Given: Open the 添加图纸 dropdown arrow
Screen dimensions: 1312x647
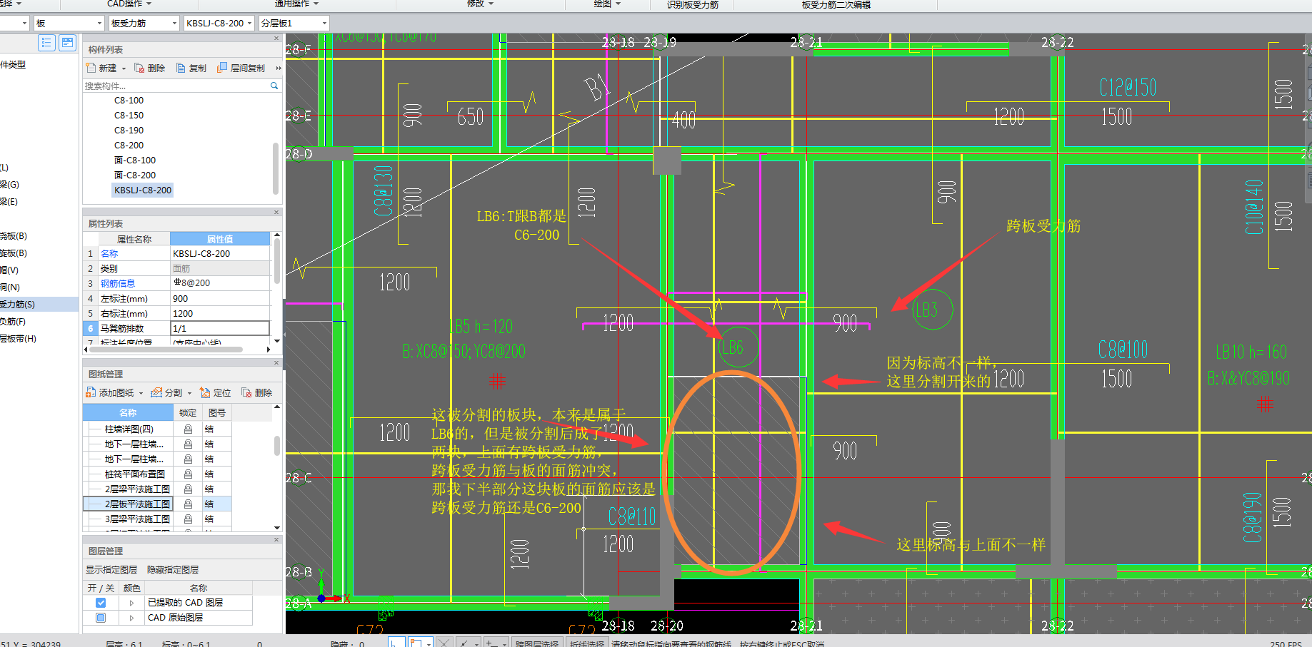Looking at the screenshot, I should pyautogui.click(x=141, y=393).
